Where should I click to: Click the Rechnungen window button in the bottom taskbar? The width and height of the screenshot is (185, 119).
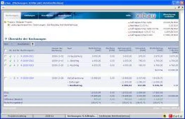pos(81,116)
